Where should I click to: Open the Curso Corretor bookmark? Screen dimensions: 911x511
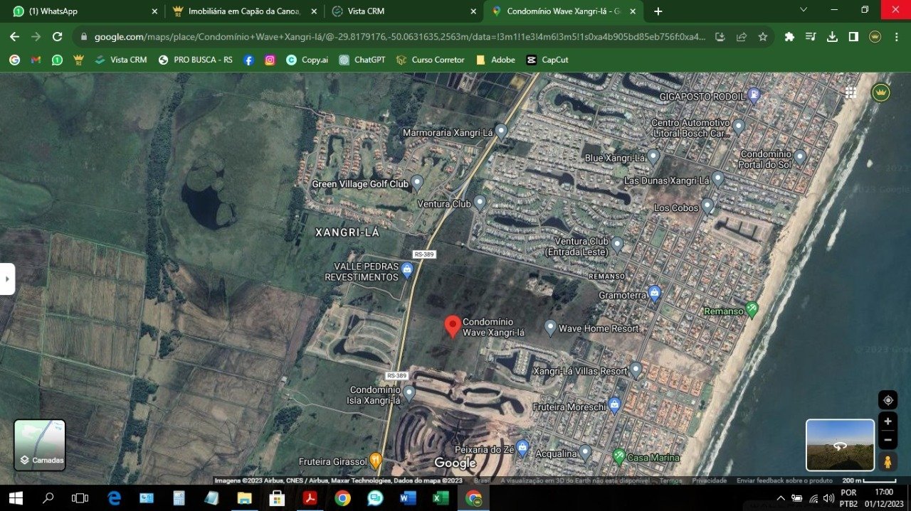[430, 60]
